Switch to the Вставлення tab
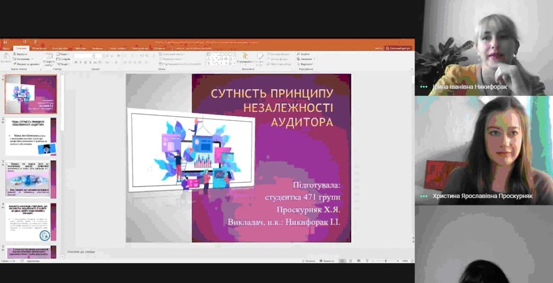Image resolution: width=553 pixels, height=283 pixels. pos(39,48)
